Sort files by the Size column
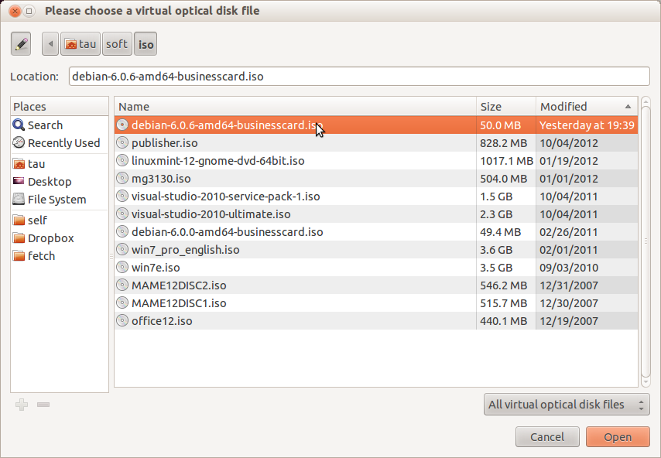This screenshot has height=458, width=661. (x=506, y=107)
